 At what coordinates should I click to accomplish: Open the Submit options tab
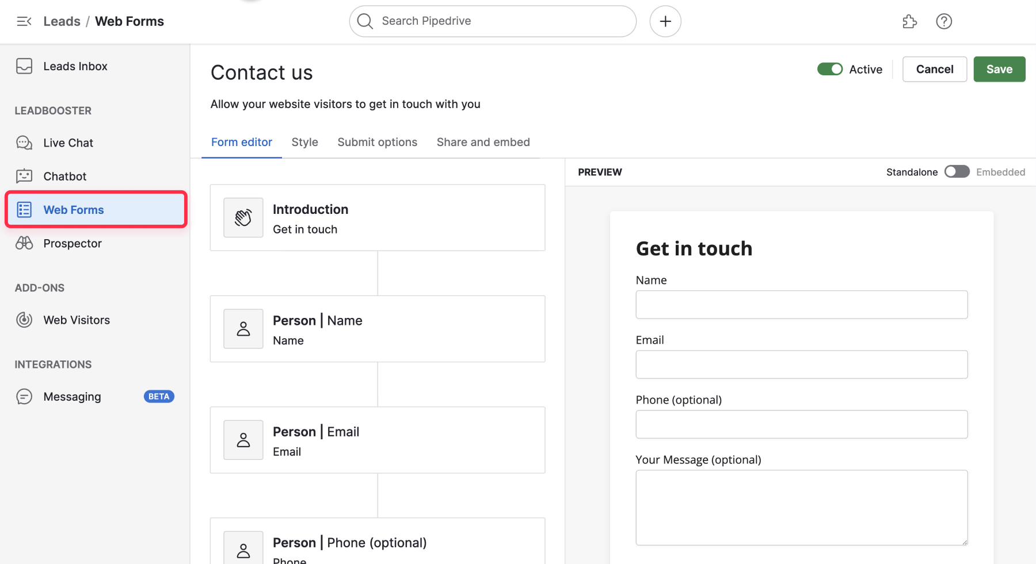click(378, 142)
